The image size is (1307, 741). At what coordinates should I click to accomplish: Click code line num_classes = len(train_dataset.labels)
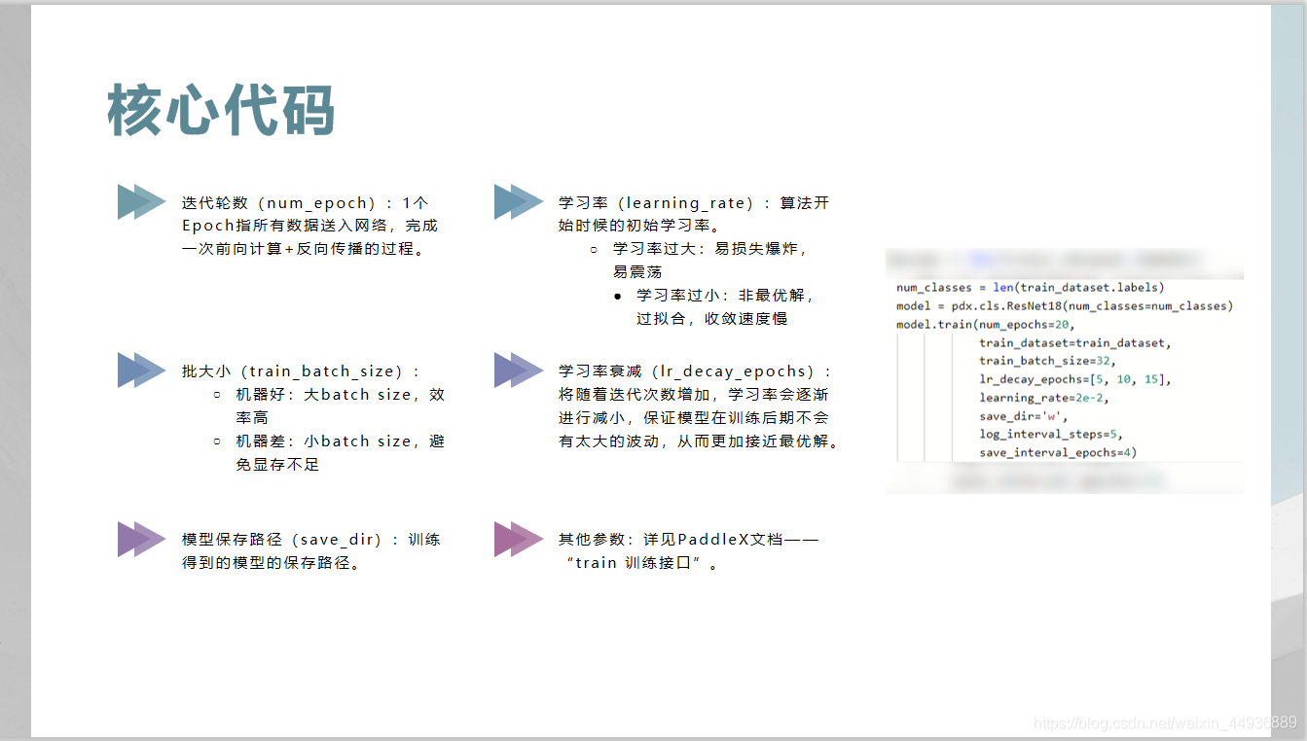pos(1030,288)
